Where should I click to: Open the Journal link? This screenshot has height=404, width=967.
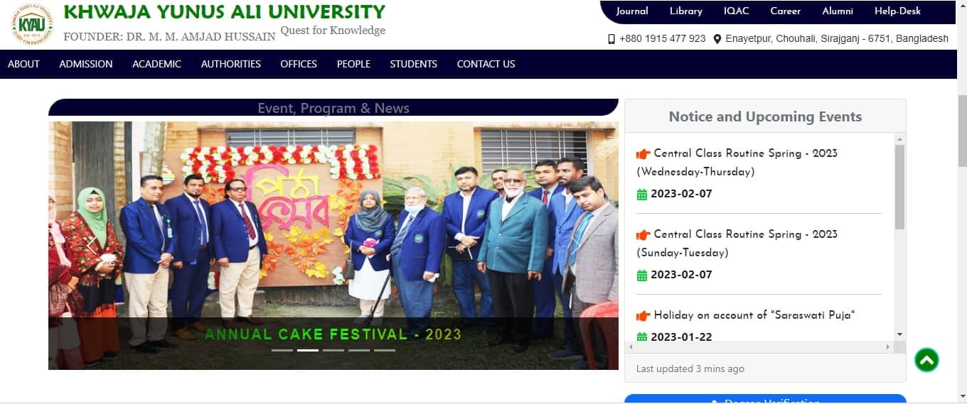click(632, 11)
